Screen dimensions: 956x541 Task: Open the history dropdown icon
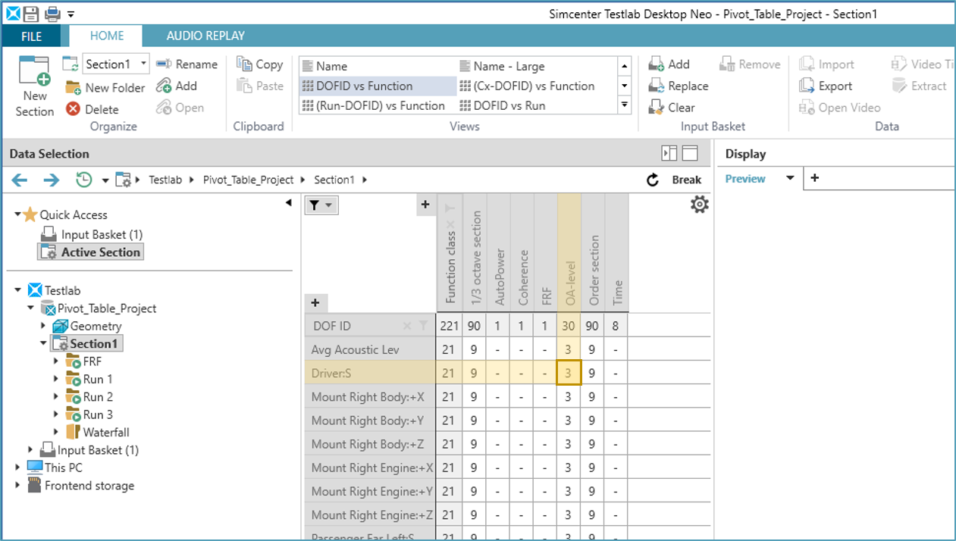click(x=84, y=180)
